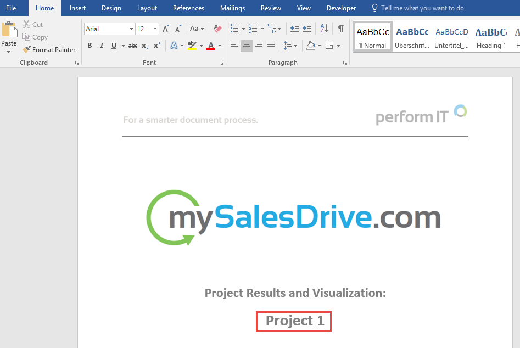This screenshot has height=348, width=520.
Task: Sort paragraphs A to Z
Action: tap(324, 29)
